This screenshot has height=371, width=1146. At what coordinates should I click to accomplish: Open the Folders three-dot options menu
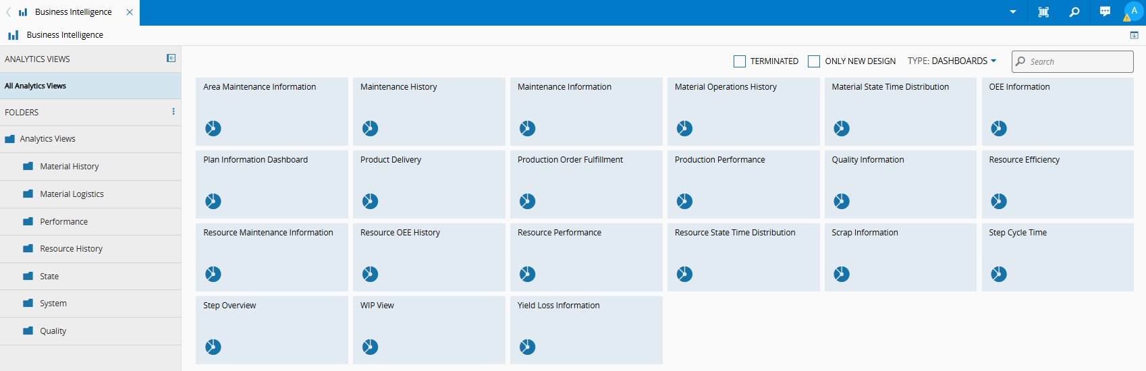[x=173, y=112]
